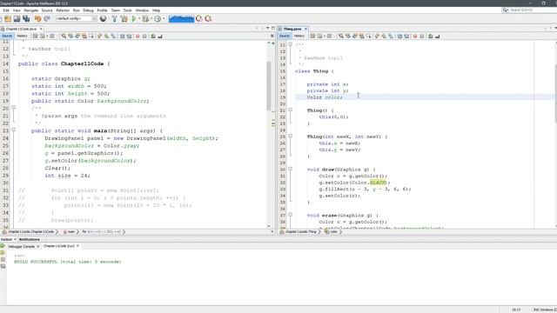The height and width of the screenshot is (313, 557).
Task: Open the Navigate menu
Action: pyautogui.click(x=31, y=10)
